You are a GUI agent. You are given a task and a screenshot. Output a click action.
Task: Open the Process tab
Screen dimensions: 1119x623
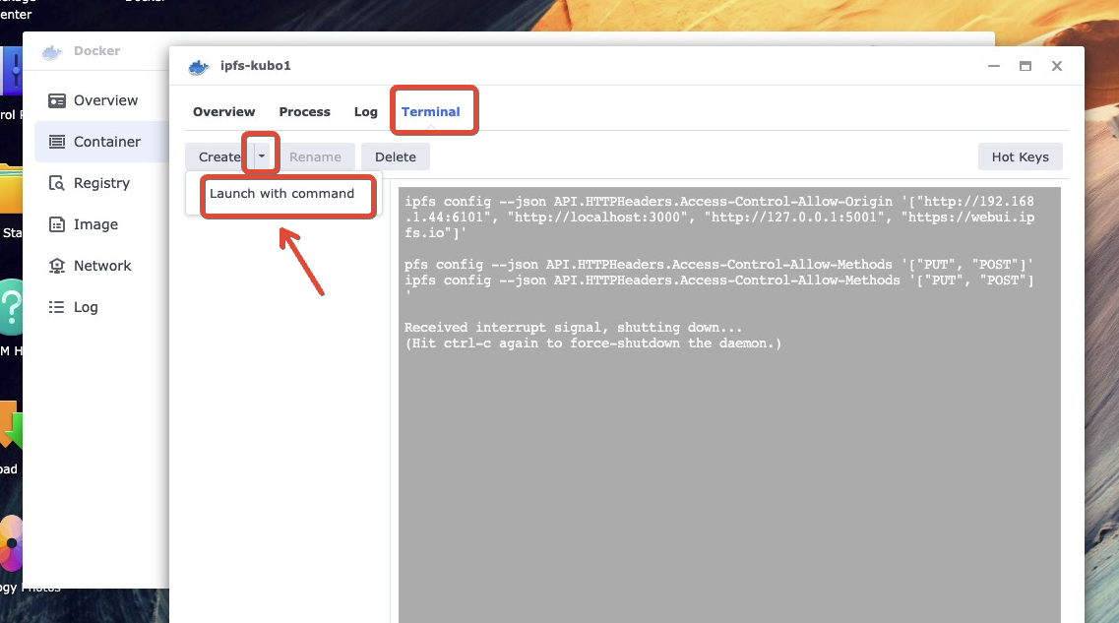[304, 111]
